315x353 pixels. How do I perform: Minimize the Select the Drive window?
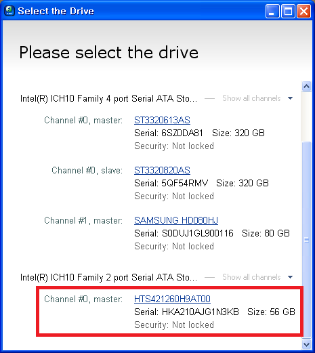(x=272, y=11)
